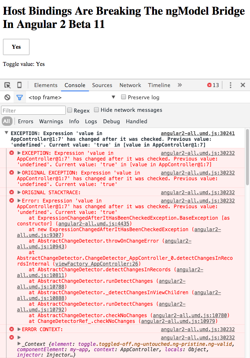250x358 pixels.
Task: Open viewFactory_AppController:26 link
Action: 97,264
